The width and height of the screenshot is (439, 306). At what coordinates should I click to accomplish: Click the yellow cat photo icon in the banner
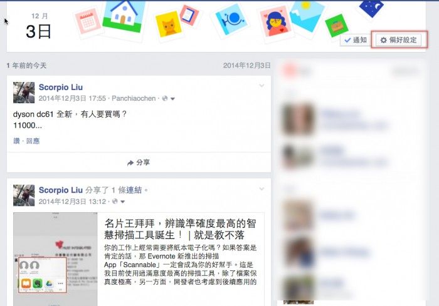[169, 24]
